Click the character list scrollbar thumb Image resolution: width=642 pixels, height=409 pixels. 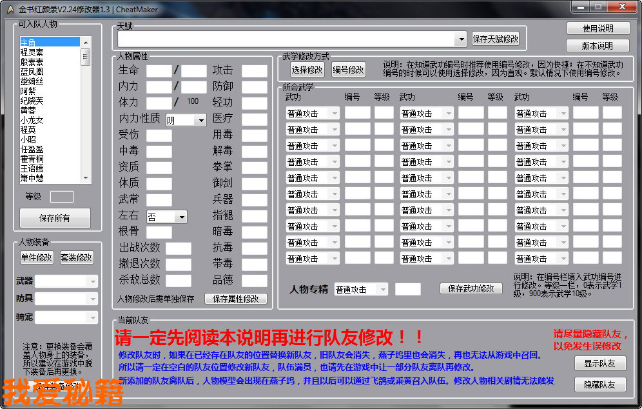click(x=85, y=57)
